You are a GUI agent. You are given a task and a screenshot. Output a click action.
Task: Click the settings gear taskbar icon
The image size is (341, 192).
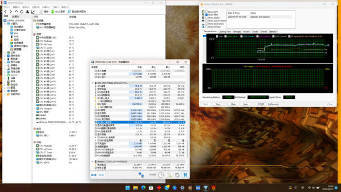(182, 188)
